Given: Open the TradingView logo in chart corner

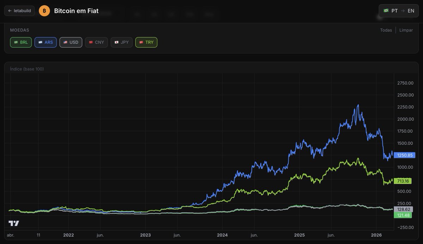Looking at the screenshot, I should tap(14, 223).
